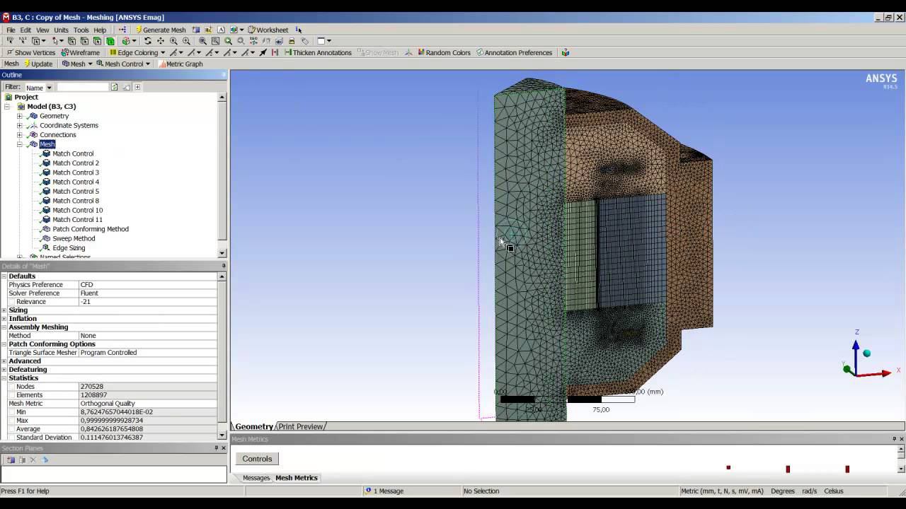Click the Delete Section Plane icon
Viewport: 906px width, 509px height.
(x=33, y=460)
